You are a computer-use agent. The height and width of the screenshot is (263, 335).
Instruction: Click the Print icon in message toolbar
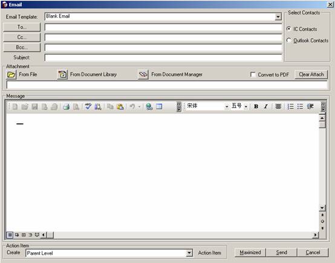click(67, 106)
